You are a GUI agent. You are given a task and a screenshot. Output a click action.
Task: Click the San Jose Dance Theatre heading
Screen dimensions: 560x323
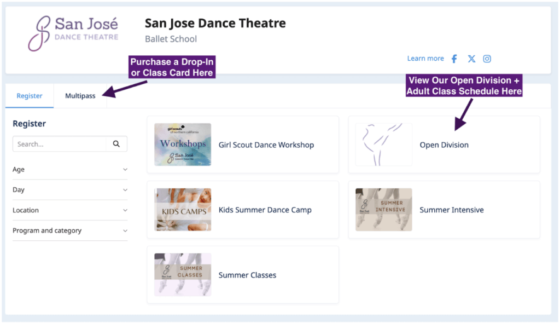tap(215, 23)
